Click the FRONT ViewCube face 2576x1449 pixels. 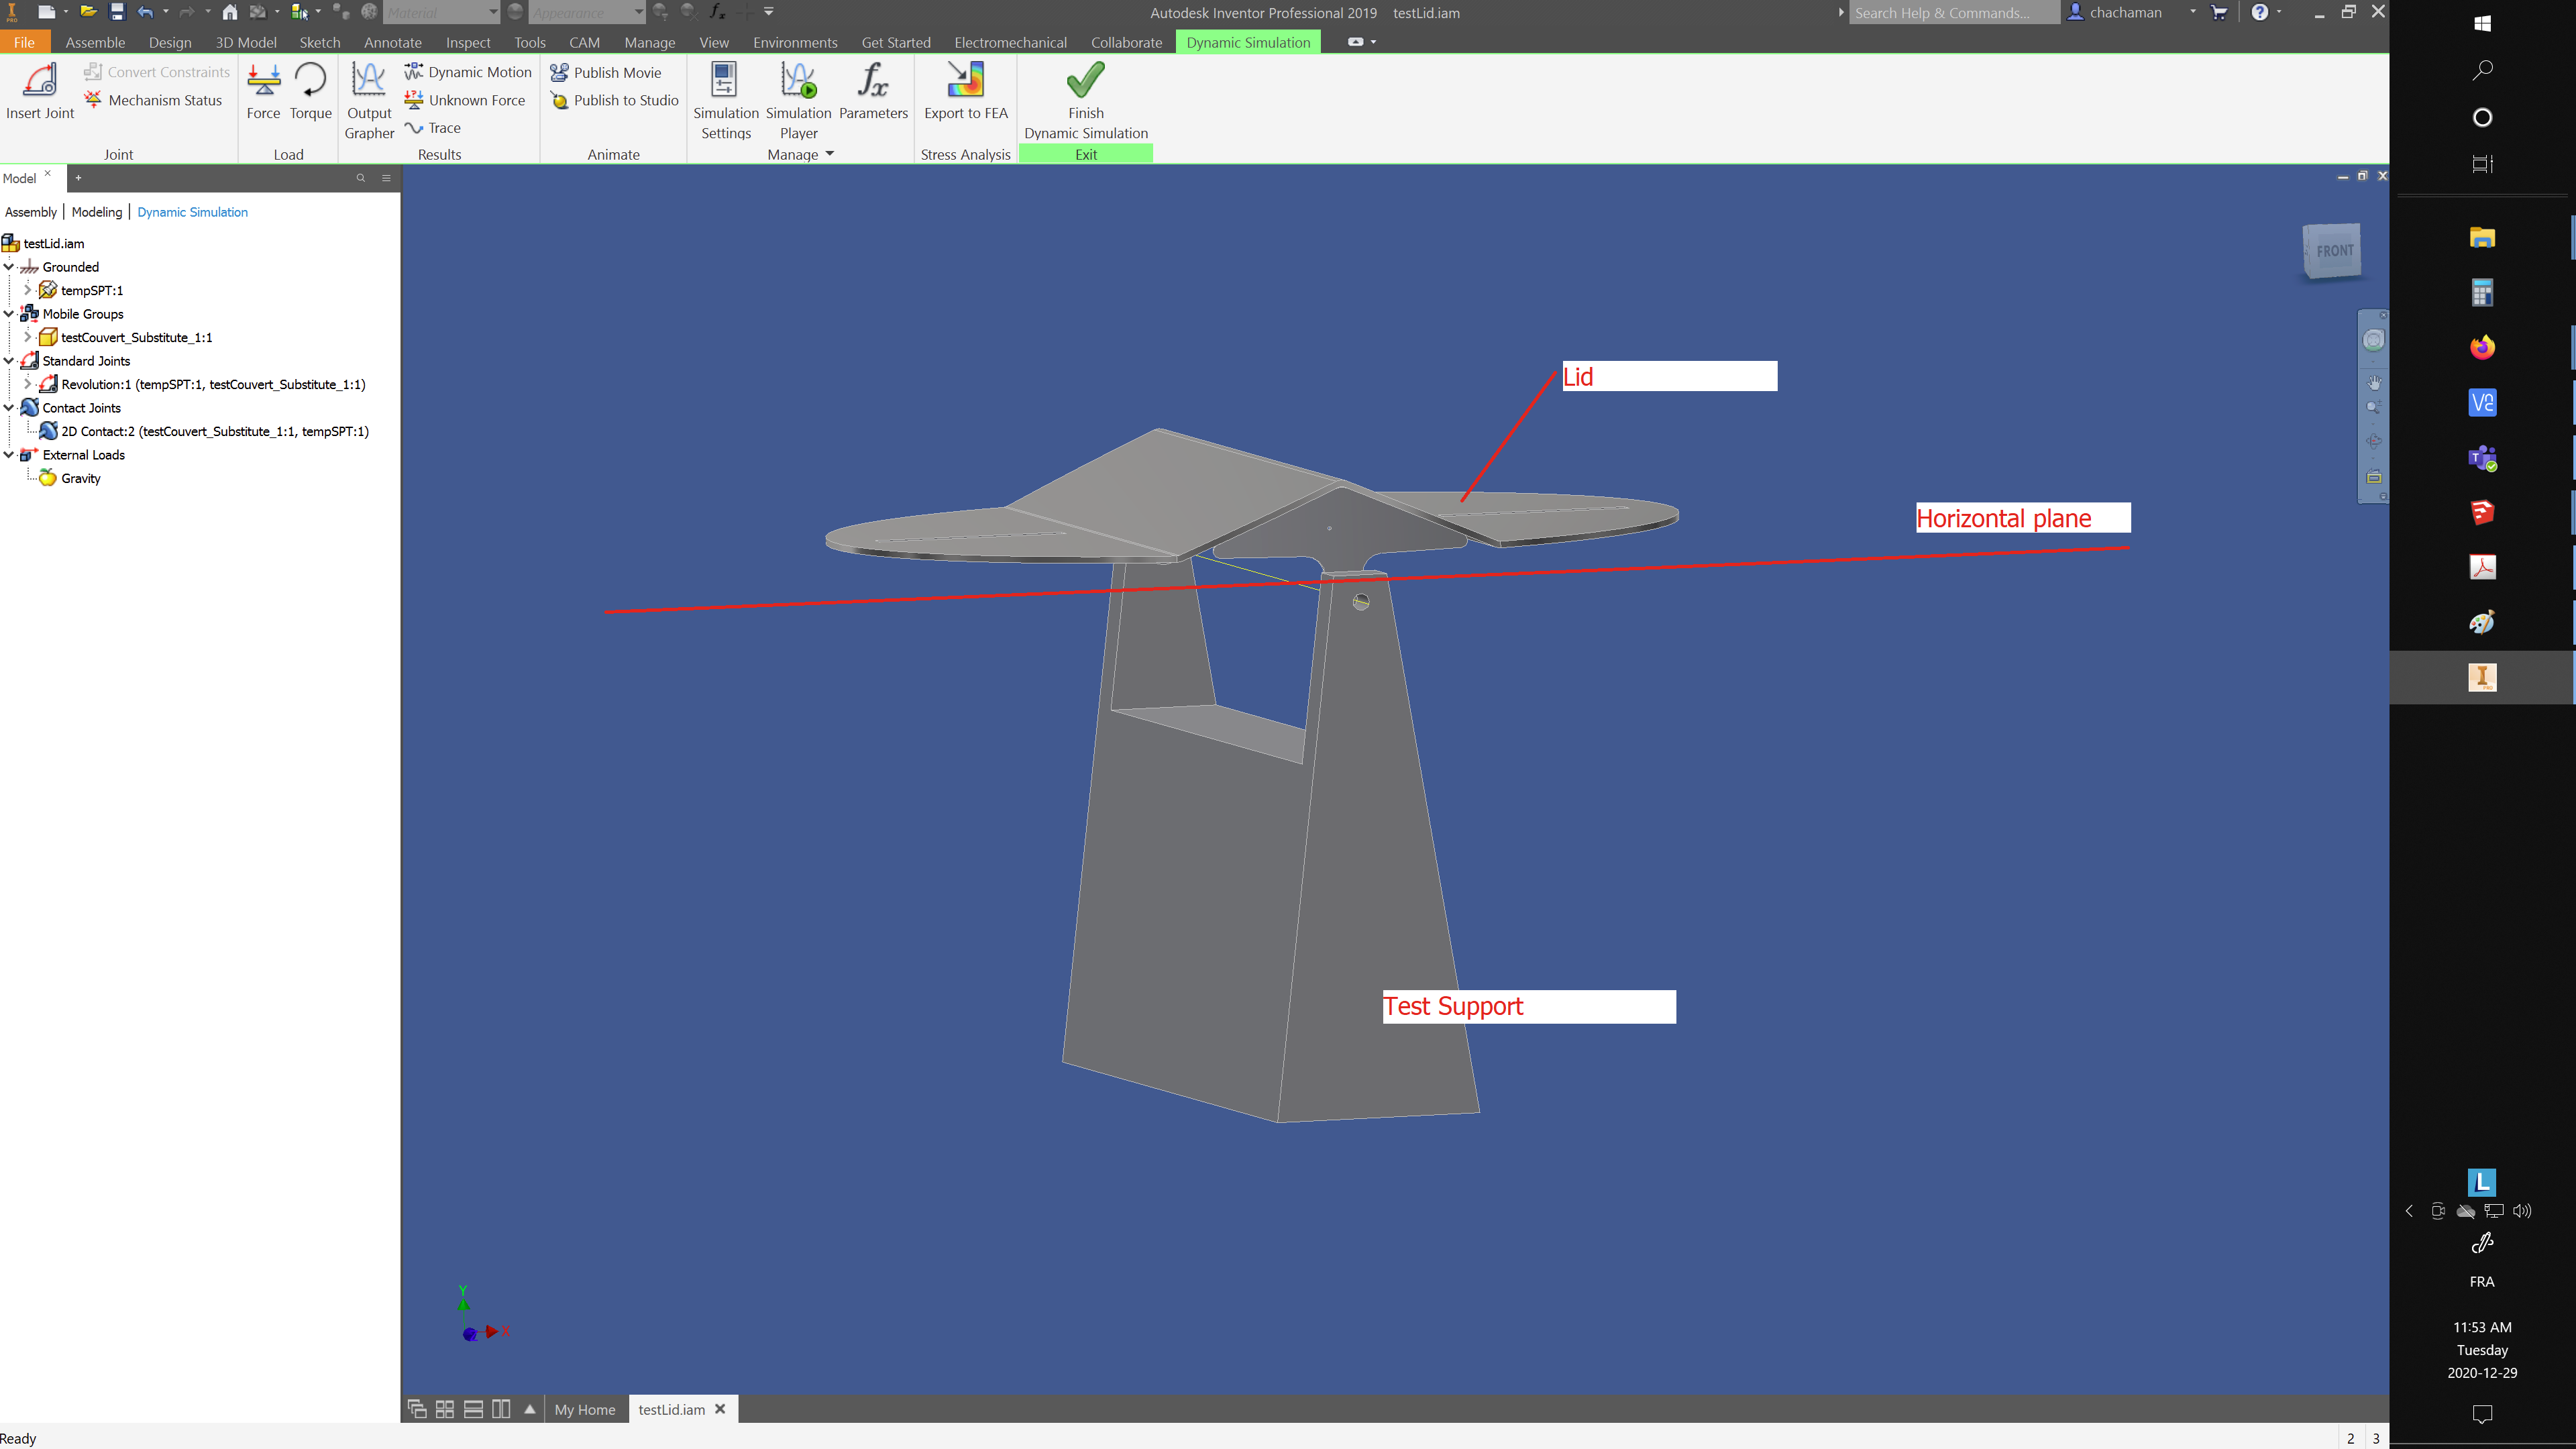pos(2334,251)
